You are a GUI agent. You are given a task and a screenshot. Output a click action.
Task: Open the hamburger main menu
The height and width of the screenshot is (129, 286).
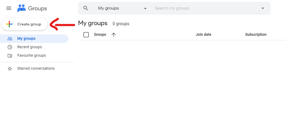9,8
